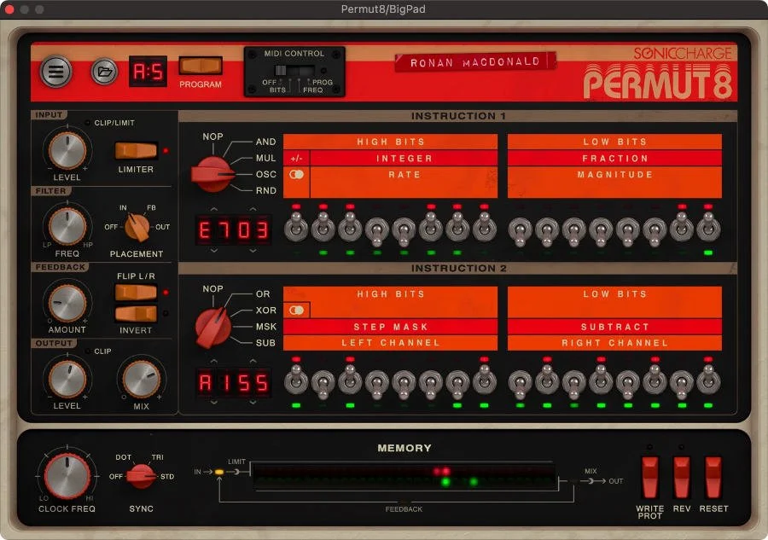
Task: Toggle the XOR row switch in Instruction 2
Action: 296,310
